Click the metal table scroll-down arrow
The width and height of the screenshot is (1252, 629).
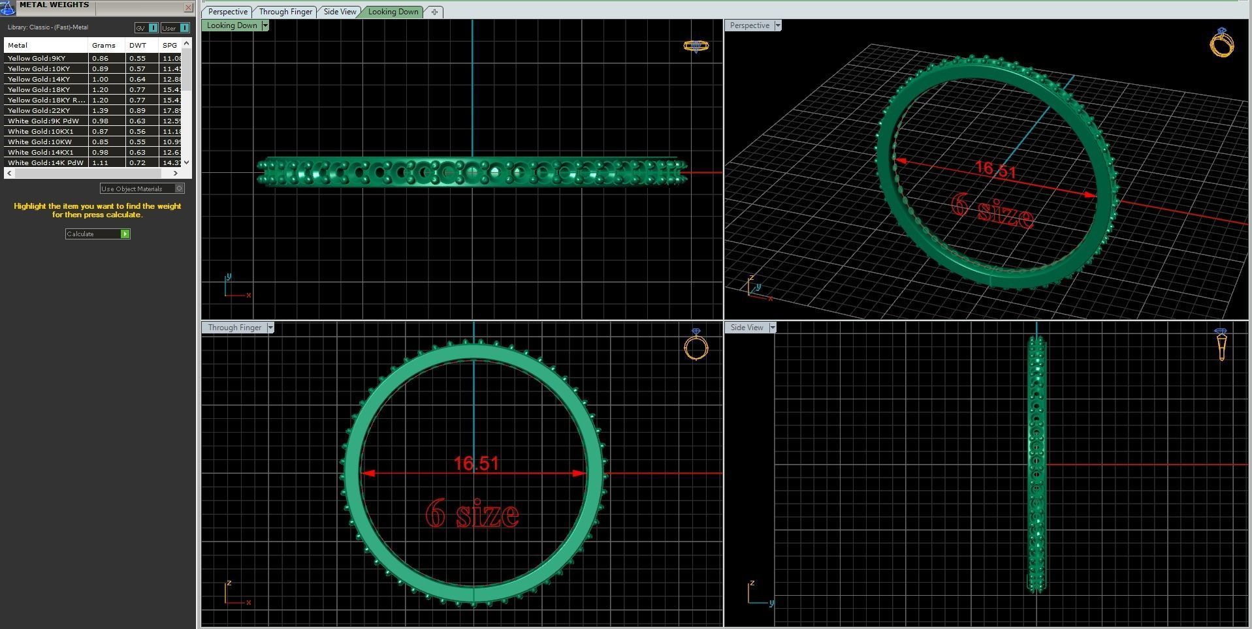point(187,162)
